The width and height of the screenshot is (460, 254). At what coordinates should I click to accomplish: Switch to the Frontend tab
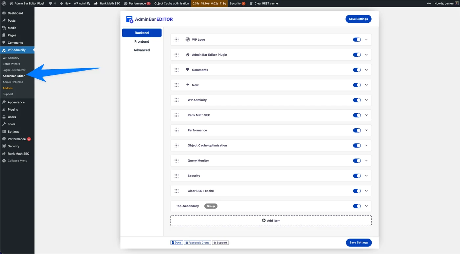click(142, 41)
